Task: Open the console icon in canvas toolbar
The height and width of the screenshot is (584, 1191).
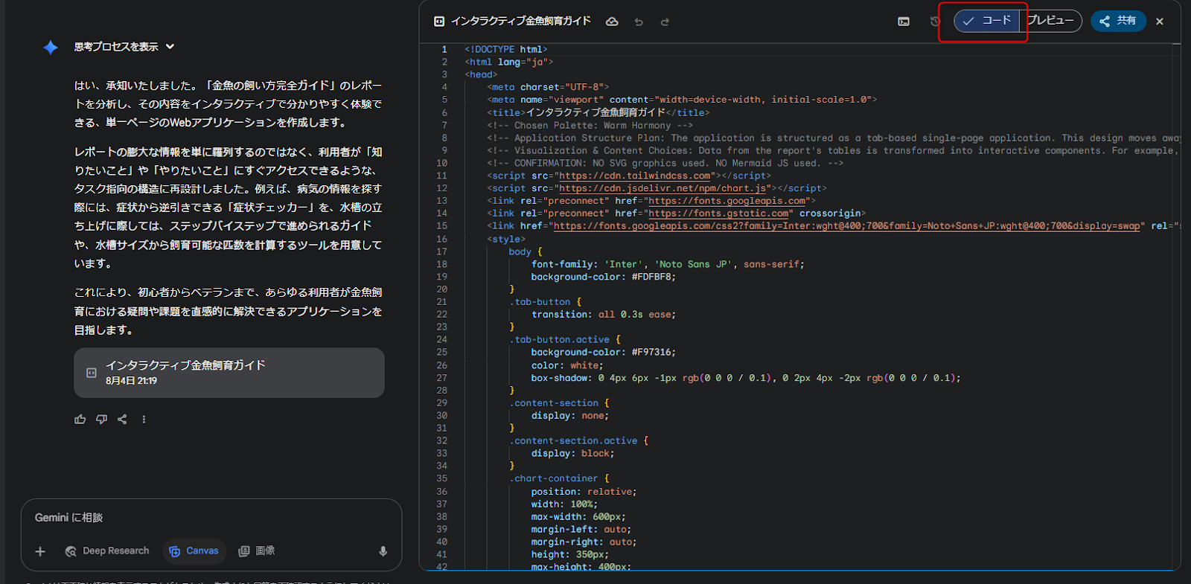Action: click(904, 22)
